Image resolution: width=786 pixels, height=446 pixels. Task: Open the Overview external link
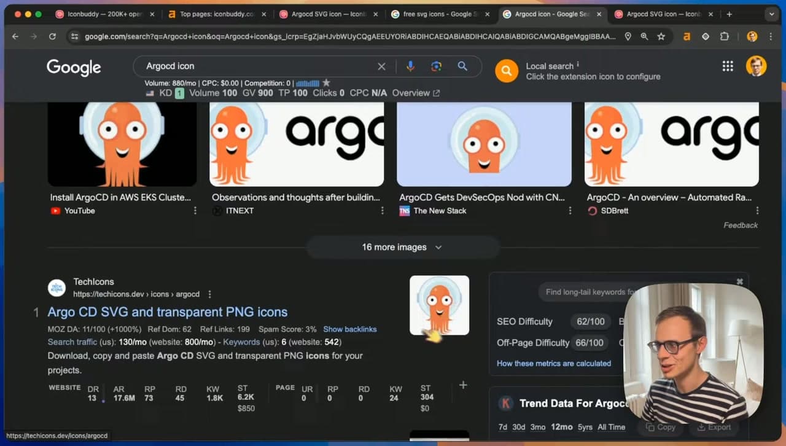(416, 93)
